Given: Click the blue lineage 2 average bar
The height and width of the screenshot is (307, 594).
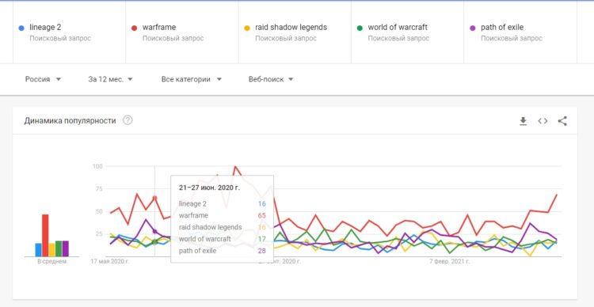Looking at the screenshot, I should coord(38,250).
